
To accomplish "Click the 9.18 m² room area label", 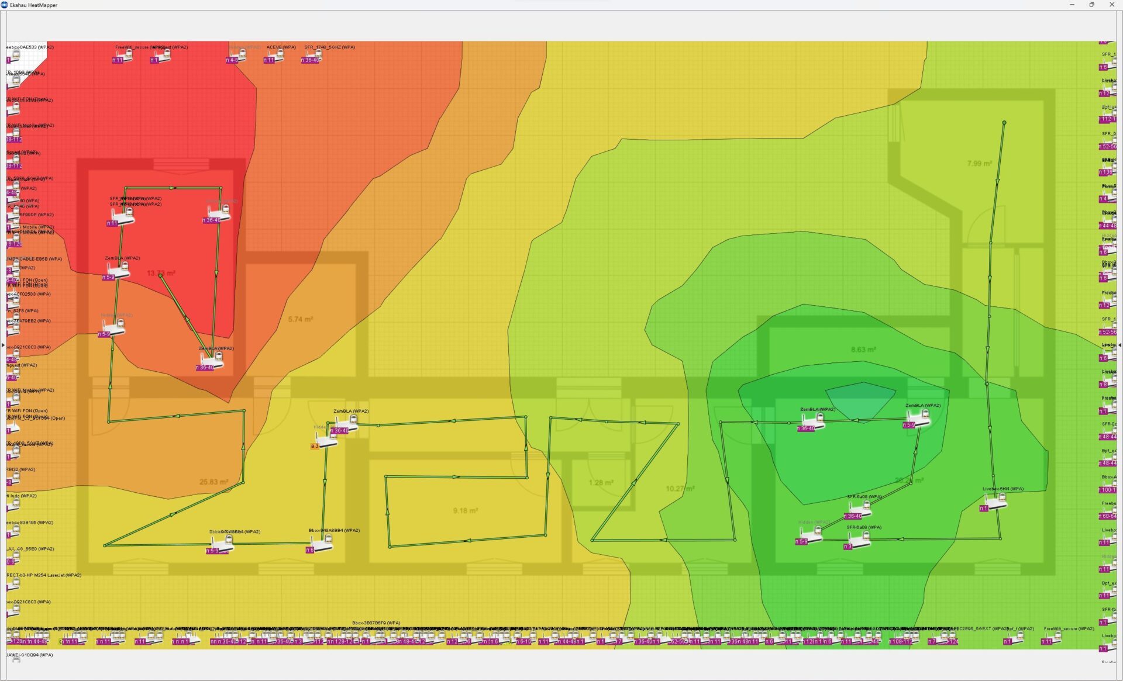I will pos(466,510).
